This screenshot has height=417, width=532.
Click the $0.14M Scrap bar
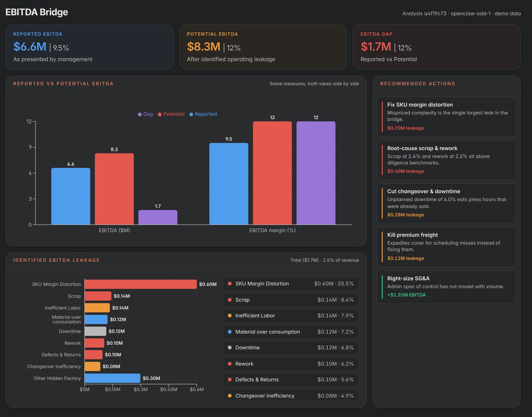click(98, 296)
